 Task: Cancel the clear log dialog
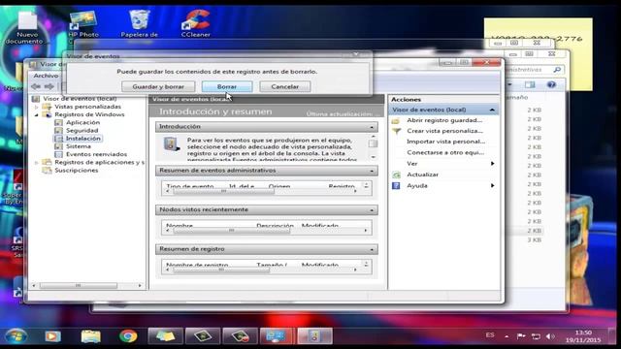284,86
